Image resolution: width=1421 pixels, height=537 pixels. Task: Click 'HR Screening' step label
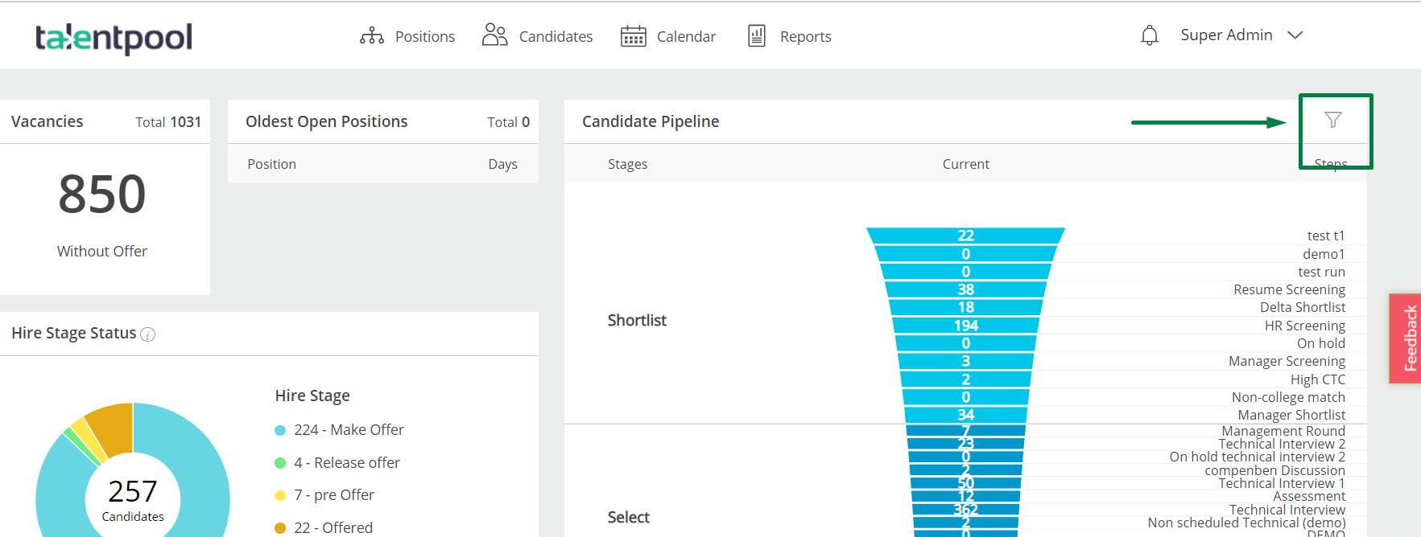click(x=1305, y=326)
